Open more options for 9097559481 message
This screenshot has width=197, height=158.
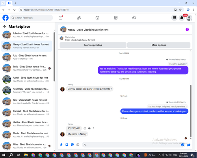click(93, 128)
